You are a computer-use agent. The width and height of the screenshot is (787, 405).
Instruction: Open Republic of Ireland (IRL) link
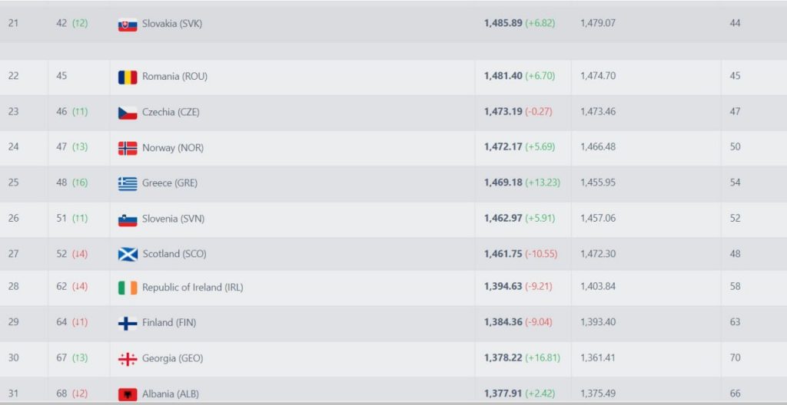click(192, 288)
